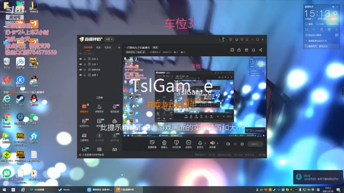The width and height of the screenshot is (344, 193).
Task: Click the lock icon above preview
Action: (x=239, y=50)
